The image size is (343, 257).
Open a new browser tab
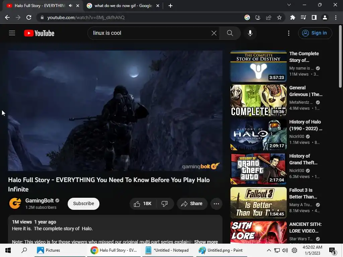point(170,6)
